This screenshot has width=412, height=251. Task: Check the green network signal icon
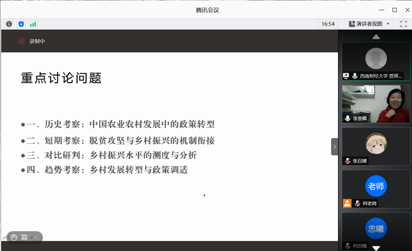pos(33,24)
